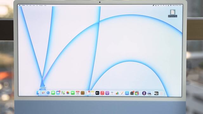Launch Maps from the Dock
This screenshot has height=114, width=203.
pos(63,93)
